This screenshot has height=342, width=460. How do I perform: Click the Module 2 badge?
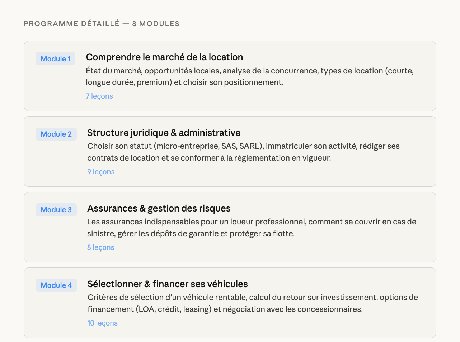56,134
